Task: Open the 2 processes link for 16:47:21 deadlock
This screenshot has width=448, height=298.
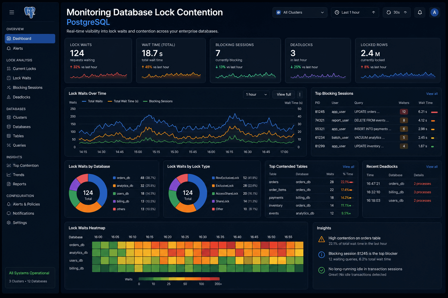Action: click(422, 184)
